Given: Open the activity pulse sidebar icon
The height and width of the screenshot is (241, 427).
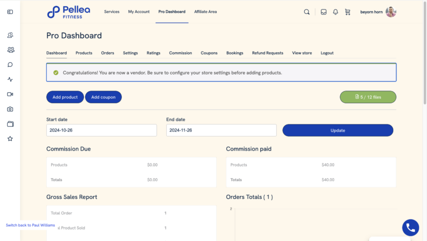Looking at the screenshot, I should coord(10,79).
